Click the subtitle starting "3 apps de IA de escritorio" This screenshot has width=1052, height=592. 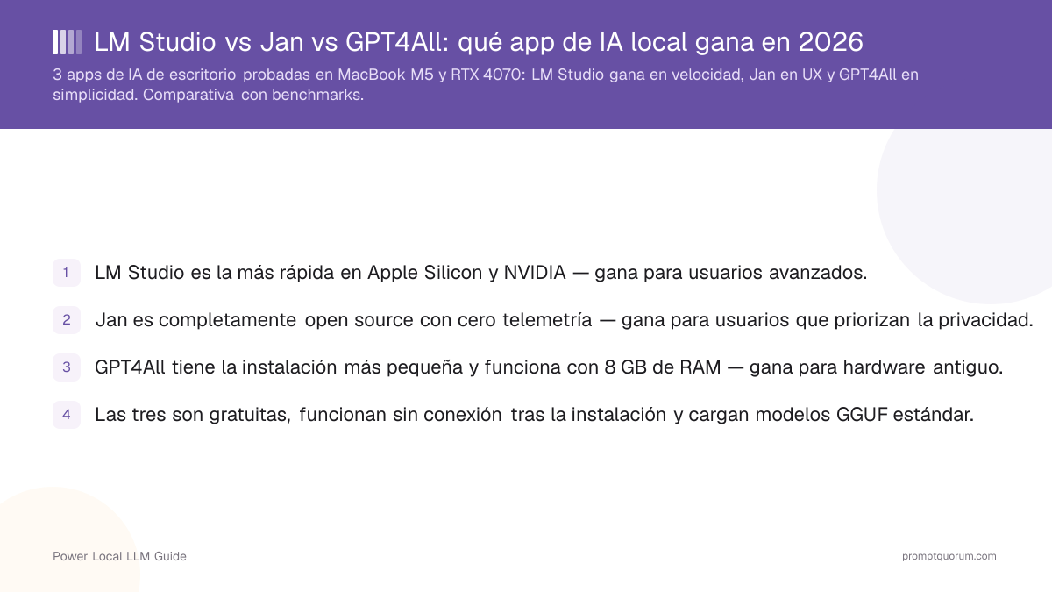click(x=486, y=85)
